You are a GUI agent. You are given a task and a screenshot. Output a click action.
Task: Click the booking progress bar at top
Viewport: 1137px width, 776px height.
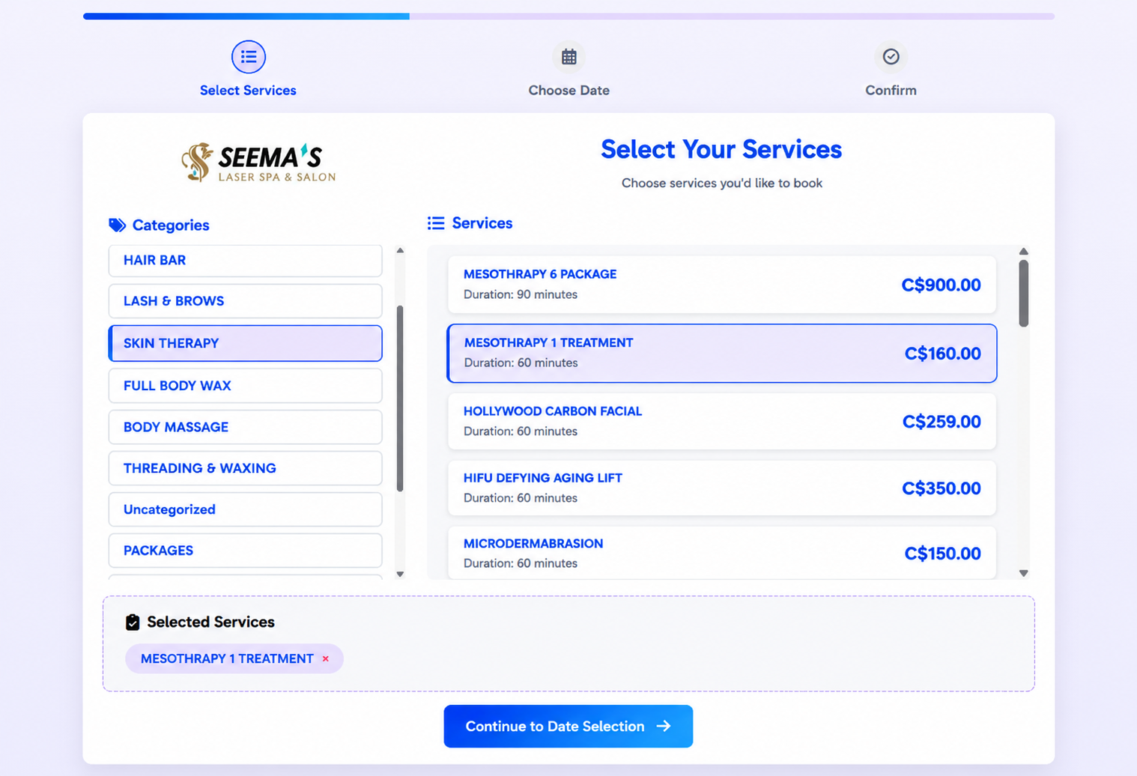click(568, 16)
